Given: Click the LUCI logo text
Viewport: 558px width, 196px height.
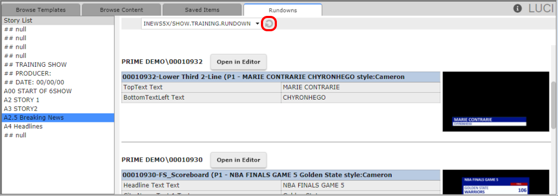Looking at the screenshot, I should (540, 9).
